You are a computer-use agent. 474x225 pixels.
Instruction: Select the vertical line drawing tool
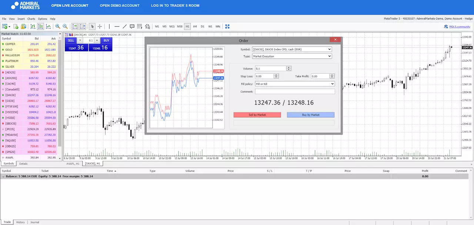[x=109, y=26]
